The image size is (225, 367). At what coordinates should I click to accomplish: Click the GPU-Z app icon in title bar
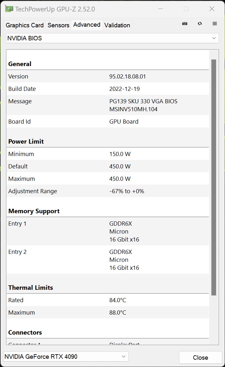(9, 9)
